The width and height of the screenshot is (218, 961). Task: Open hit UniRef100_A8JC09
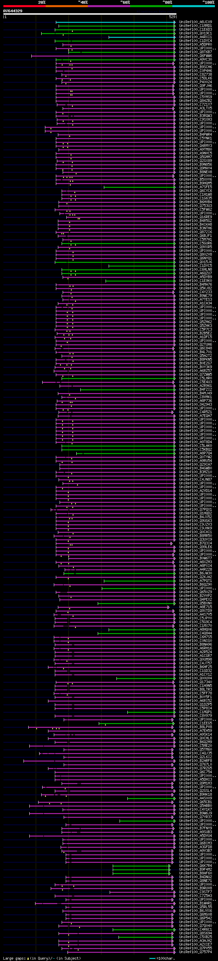195,22
